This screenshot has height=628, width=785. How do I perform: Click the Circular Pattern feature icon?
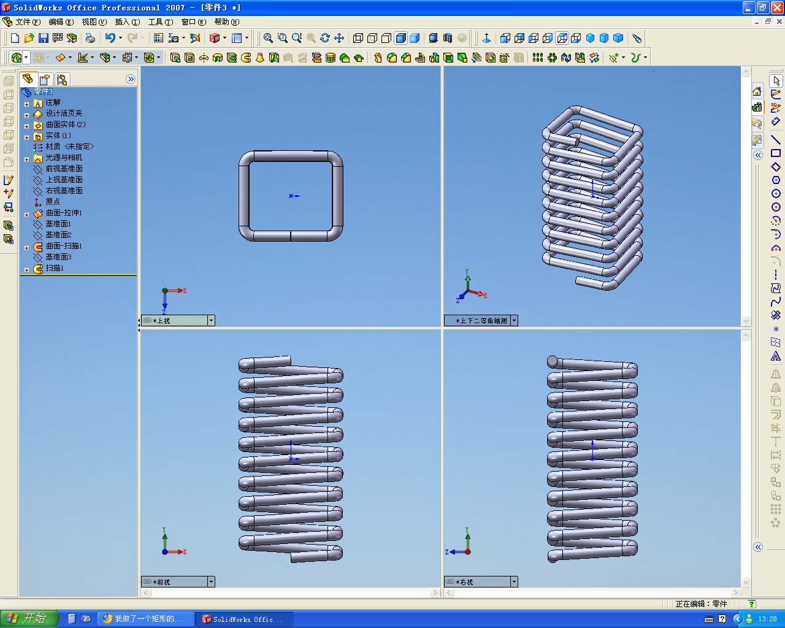552,58
